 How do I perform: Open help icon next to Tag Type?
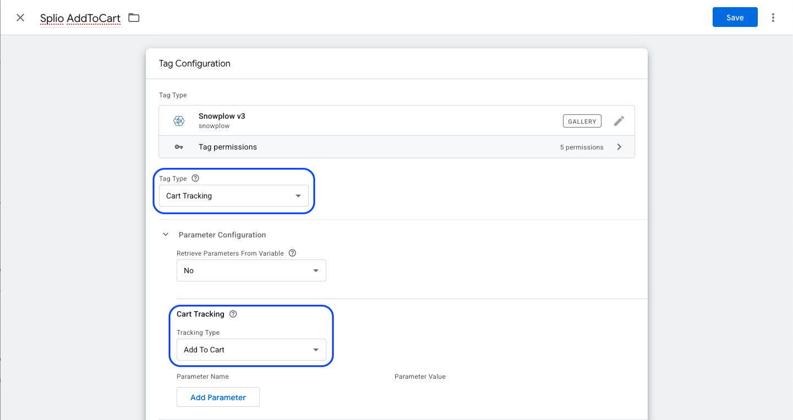(x=195, y=179)
